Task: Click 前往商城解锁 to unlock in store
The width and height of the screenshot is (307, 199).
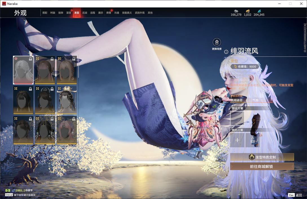Action: [x=262, y=166]
